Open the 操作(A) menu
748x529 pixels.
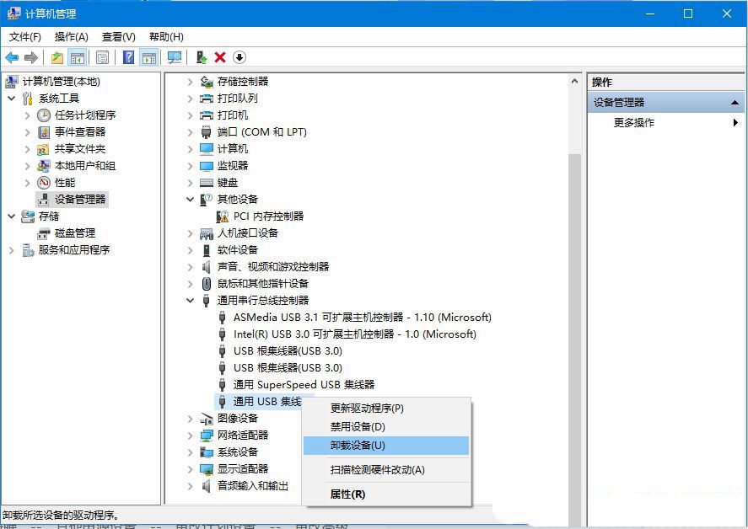[x=72, y=37]
